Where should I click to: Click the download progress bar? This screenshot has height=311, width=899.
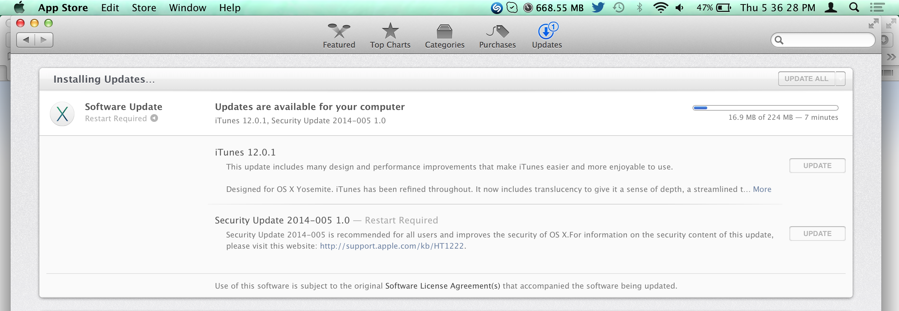point(765,108)
